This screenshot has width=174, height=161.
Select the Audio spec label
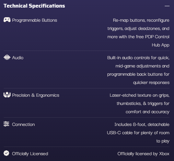[18, 58]
